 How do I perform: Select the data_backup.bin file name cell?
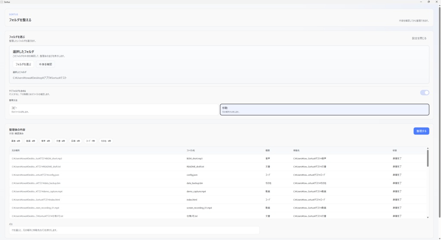click(195, 183)
